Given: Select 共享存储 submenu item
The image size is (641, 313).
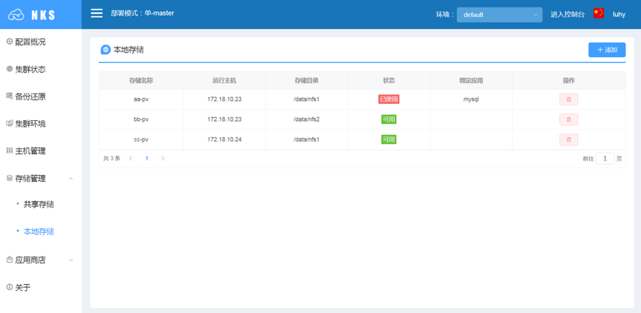Looking at the screenshot, I should (39, 204).
